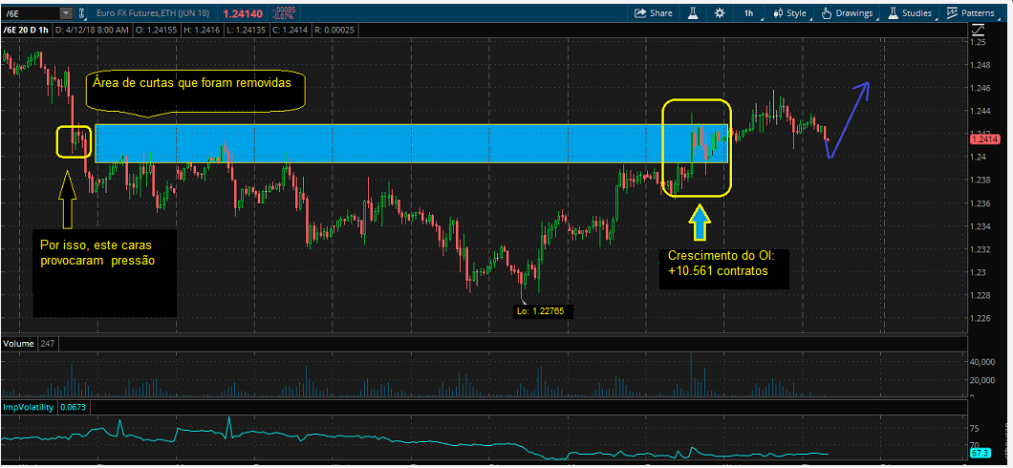Click the symbol link clip icon

81,13
